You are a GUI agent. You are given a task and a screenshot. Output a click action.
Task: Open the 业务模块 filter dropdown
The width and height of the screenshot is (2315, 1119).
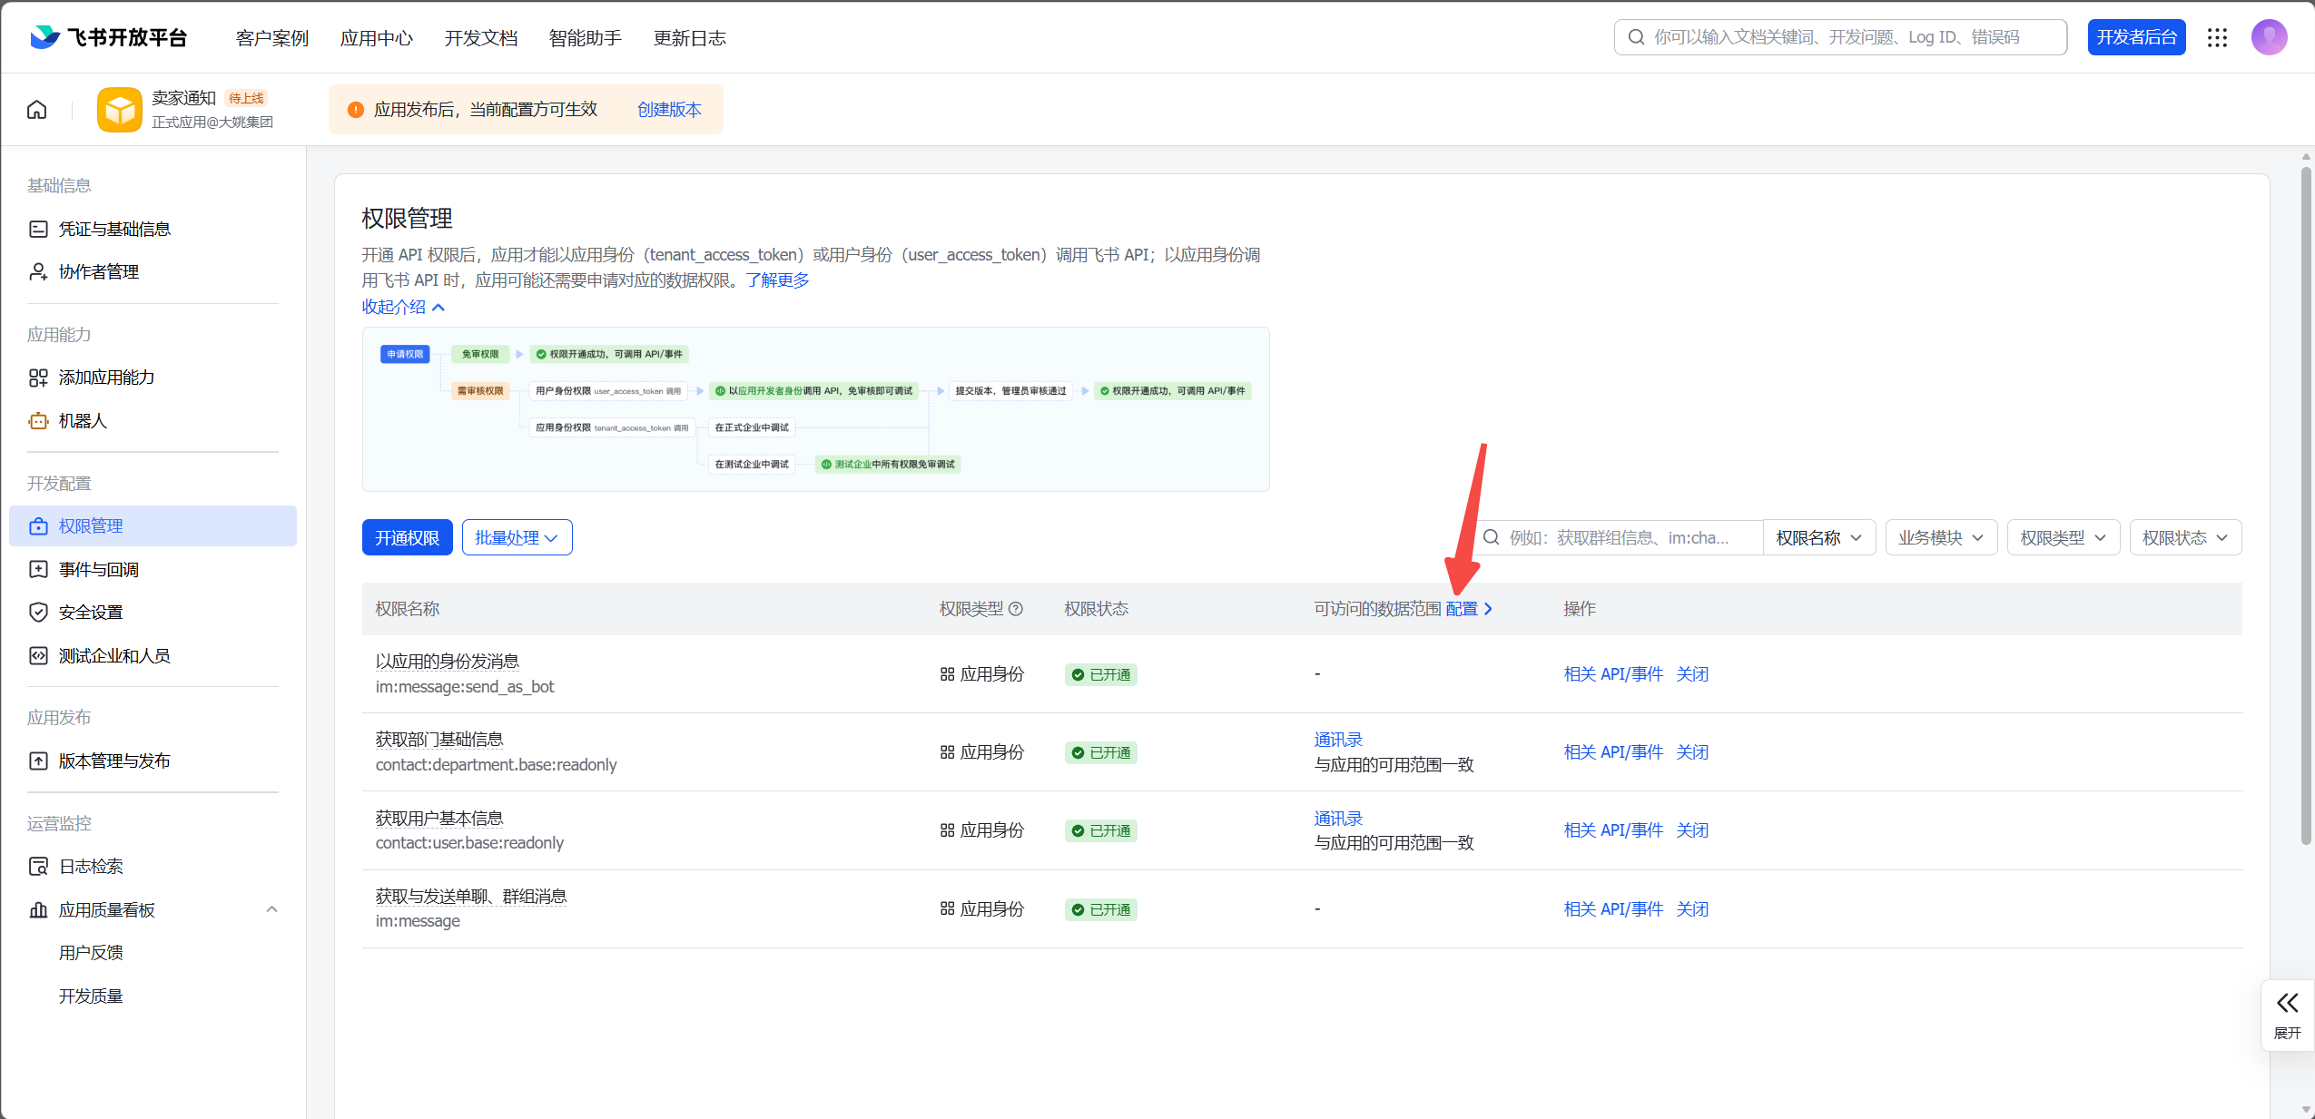click(x=1941, y=538)
